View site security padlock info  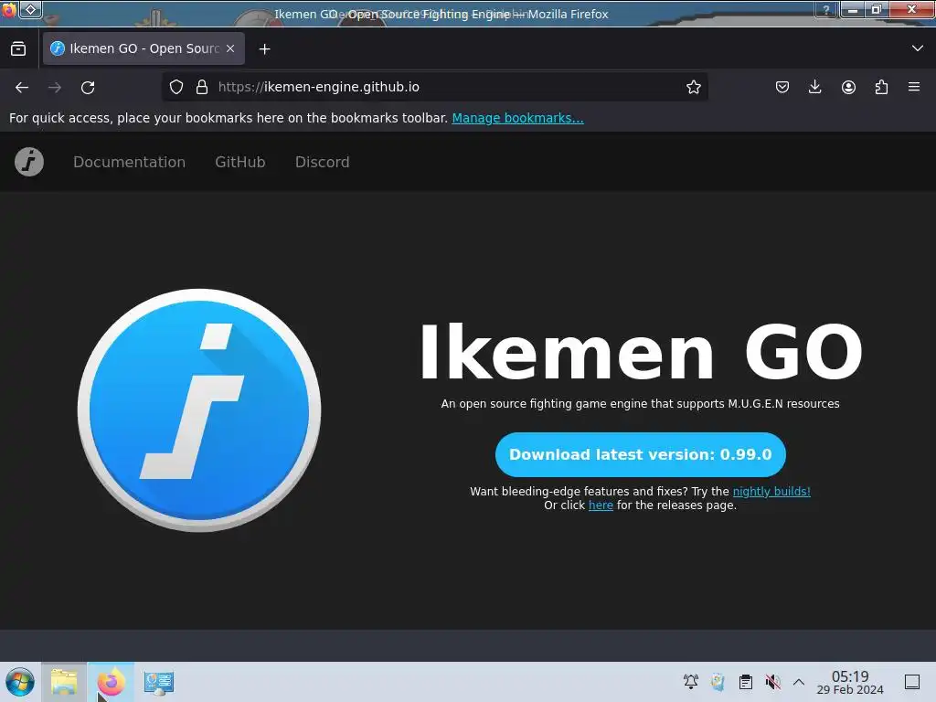(x=202, y=87)
